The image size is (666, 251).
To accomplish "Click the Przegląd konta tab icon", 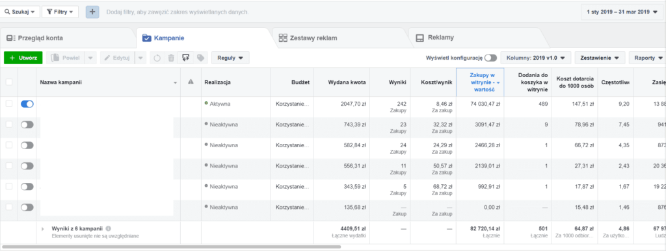I will 10,38.
